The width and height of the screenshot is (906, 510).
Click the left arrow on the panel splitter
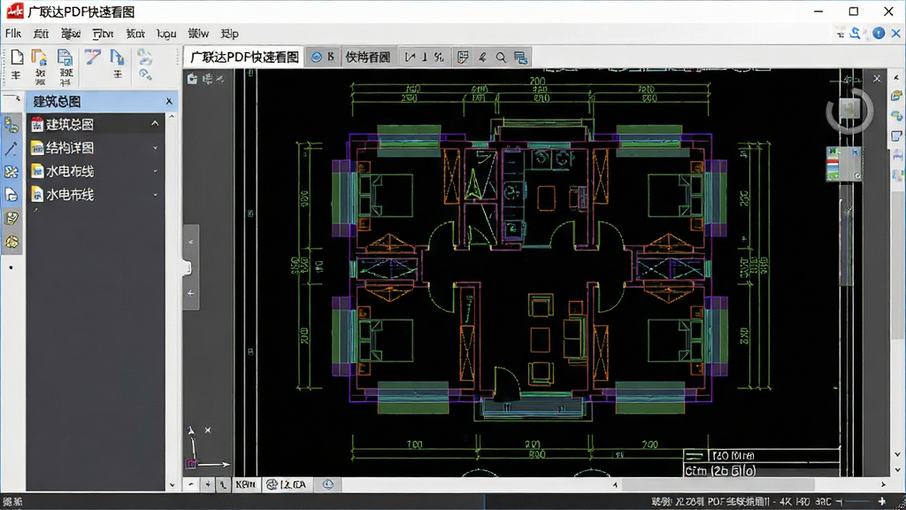(191, 293)
